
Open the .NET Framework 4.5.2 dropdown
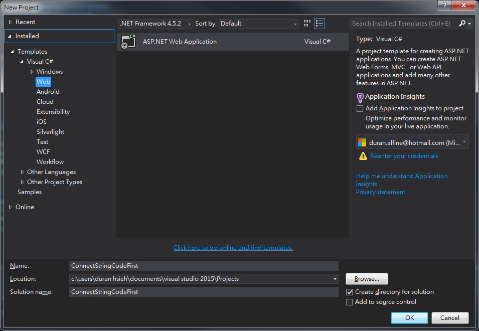coord(155,24)
